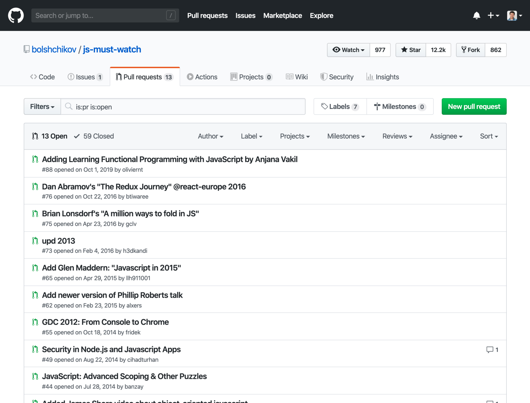Screen dimensions: 530x403
Task: Open the Wiki tab
Action: 297,77
